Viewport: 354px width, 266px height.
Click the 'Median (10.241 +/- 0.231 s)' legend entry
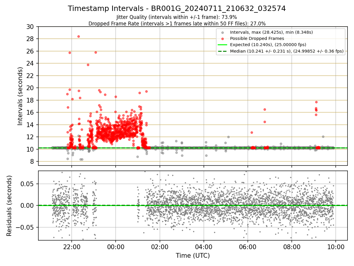(287, 51)
